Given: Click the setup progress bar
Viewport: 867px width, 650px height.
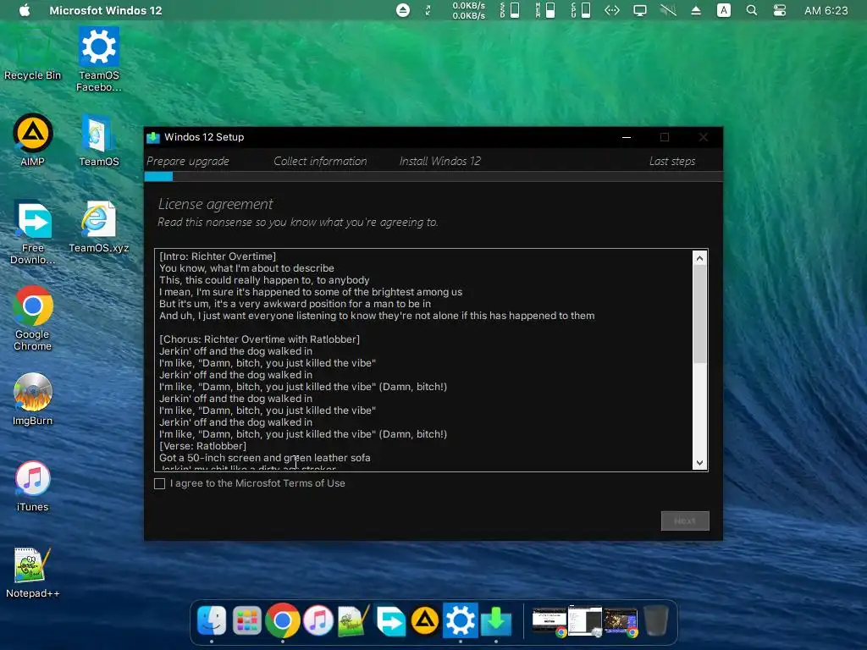Looking at the screenshot, I should coord(433,177).
